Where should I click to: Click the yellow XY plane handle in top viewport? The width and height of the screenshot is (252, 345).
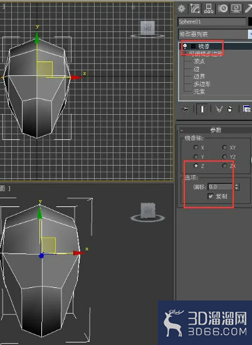click(x=45, y=69)
